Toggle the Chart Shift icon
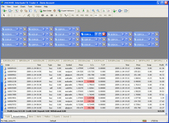This screenshot has width=169, height=123. (x=108, y=11)
